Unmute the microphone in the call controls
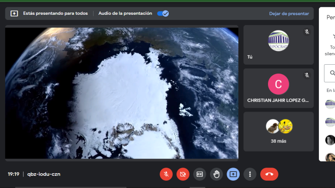This screenshot has height=188, width=335. [x=166, y=174]
